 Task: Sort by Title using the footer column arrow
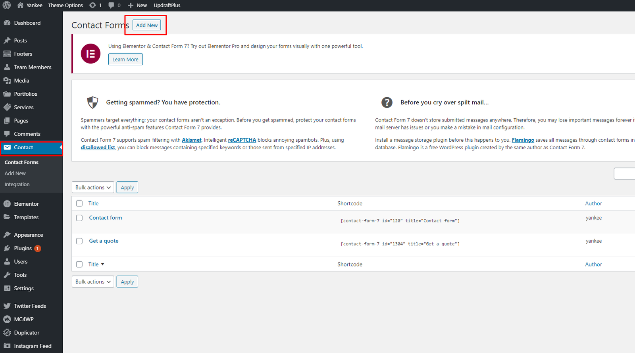coord(102,264)
